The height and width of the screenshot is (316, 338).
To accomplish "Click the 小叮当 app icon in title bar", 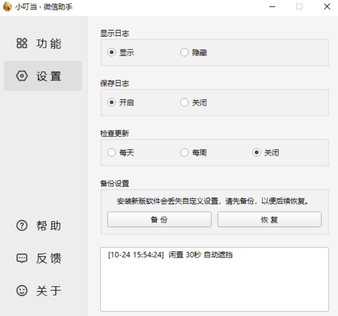I will pyautogui.click(x=7, y=7).
